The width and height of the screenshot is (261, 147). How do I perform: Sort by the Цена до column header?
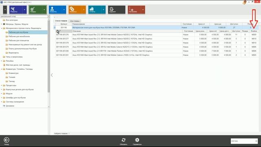tap(218, 24)
